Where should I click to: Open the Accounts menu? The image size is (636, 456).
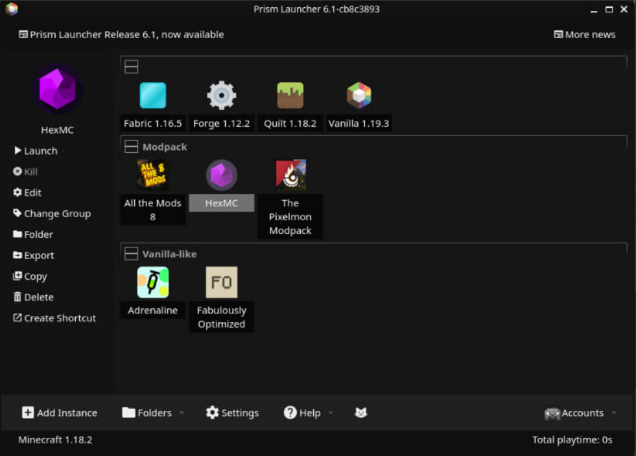point(574,413)
